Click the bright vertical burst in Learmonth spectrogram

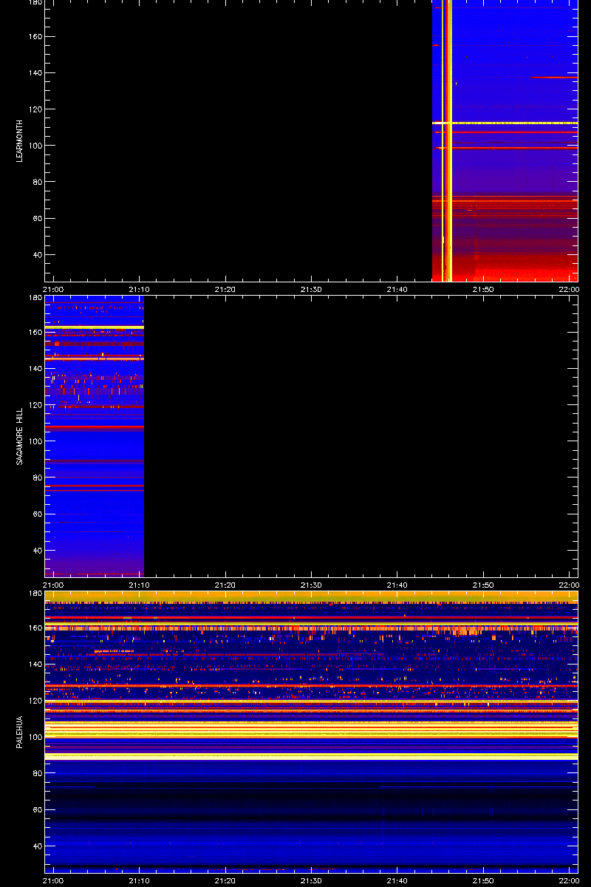(x=447, y=140)
